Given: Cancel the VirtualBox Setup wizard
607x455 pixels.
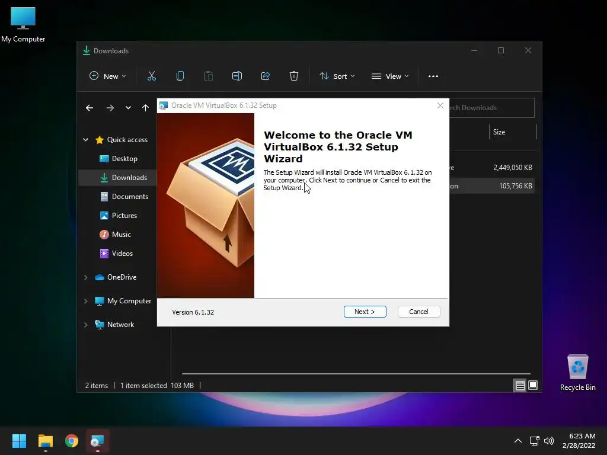Looking at the screenshot, I should 418,312.
